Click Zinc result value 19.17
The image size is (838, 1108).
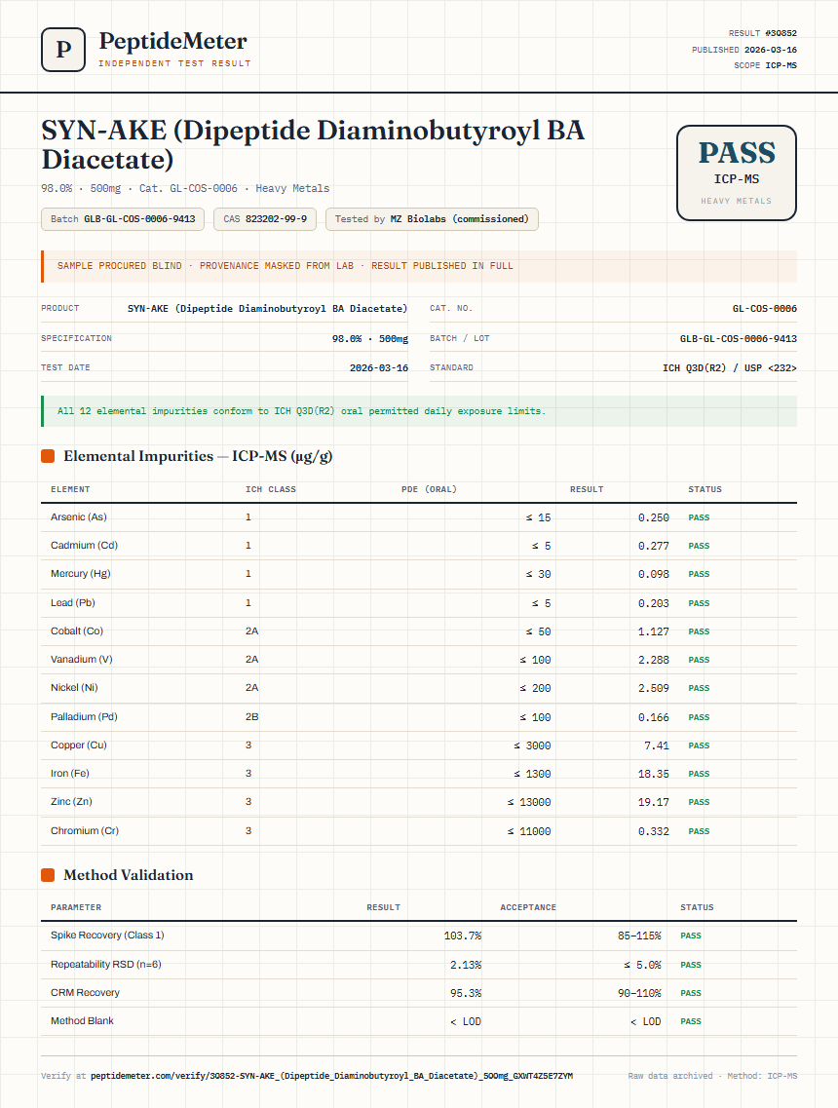(654, 802)
